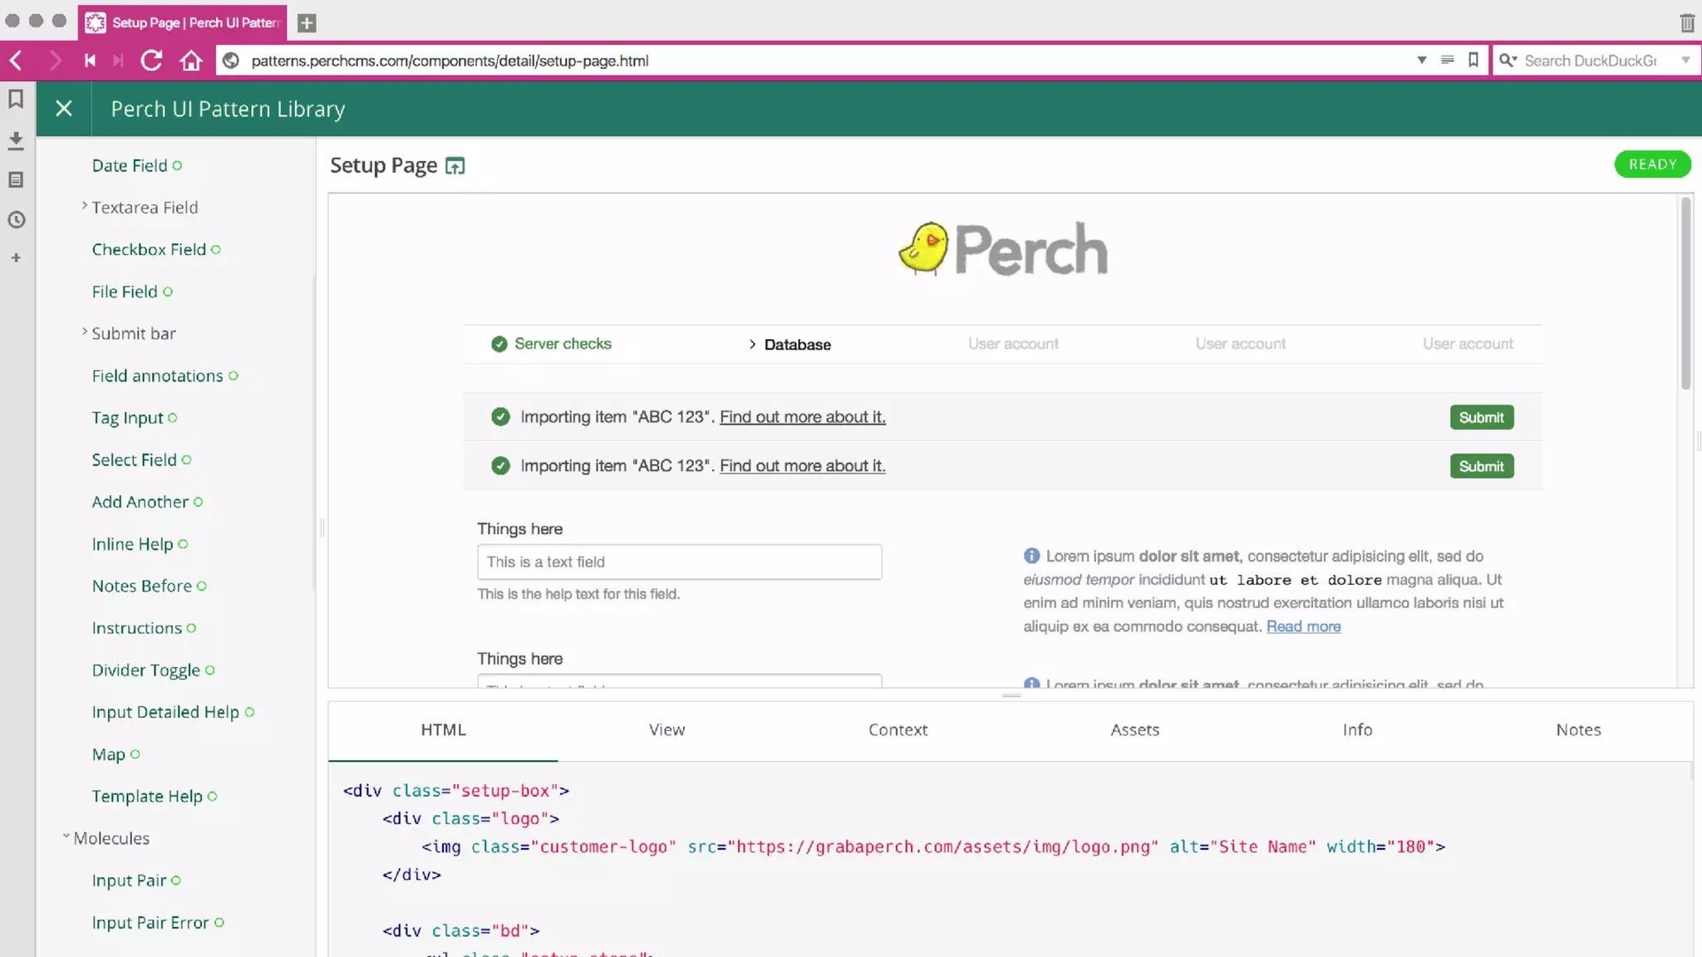Open the address bar history dropdown
Viewport: 1702px width, 957px height.
1421,61
